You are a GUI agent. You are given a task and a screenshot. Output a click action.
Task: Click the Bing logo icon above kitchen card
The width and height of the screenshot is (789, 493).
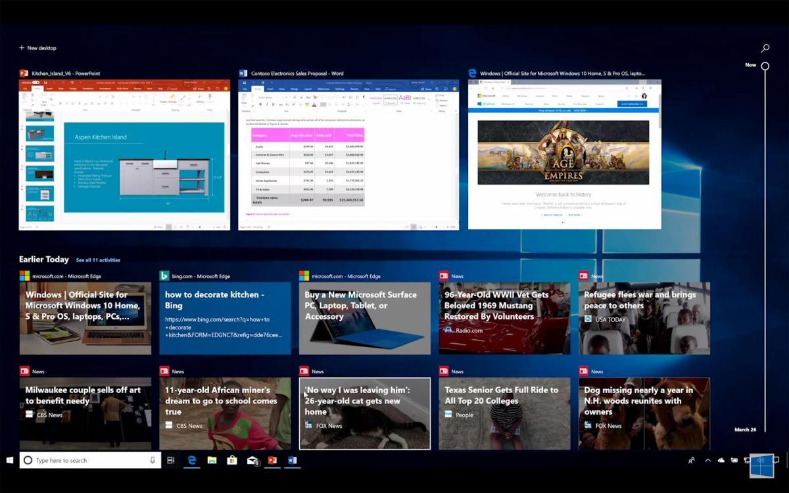tap(164, 276)
